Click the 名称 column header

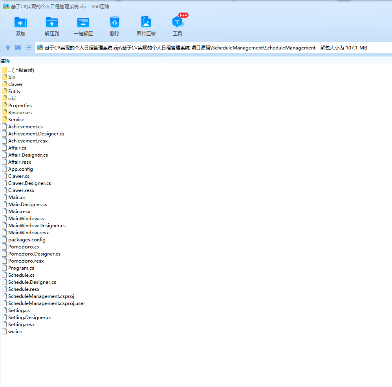click(x=5, y=61)
